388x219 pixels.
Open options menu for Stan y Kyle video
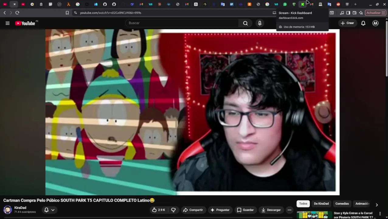click(380, 214)
